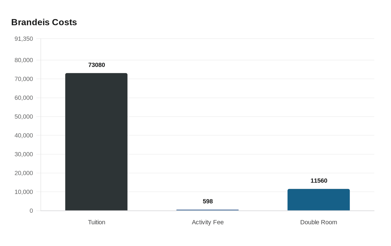Click the Double Room bar
The image size is (391, 246).
[319, 200]
